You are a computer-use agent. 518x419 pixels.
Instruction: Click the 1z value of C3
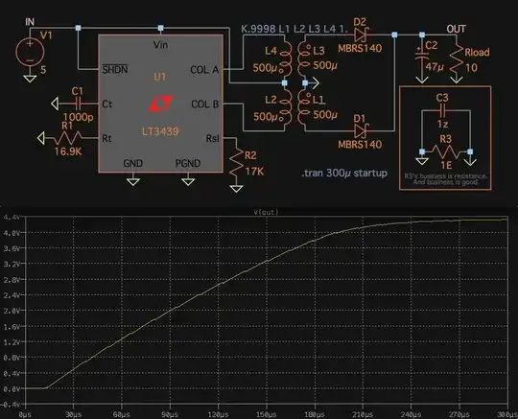pos(442,124)
